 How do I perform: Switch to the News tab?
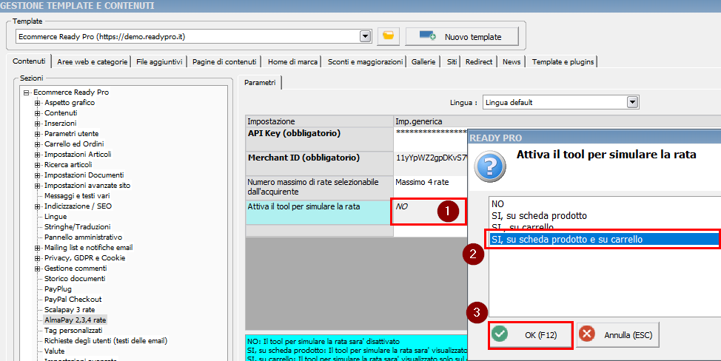point(512,61)
